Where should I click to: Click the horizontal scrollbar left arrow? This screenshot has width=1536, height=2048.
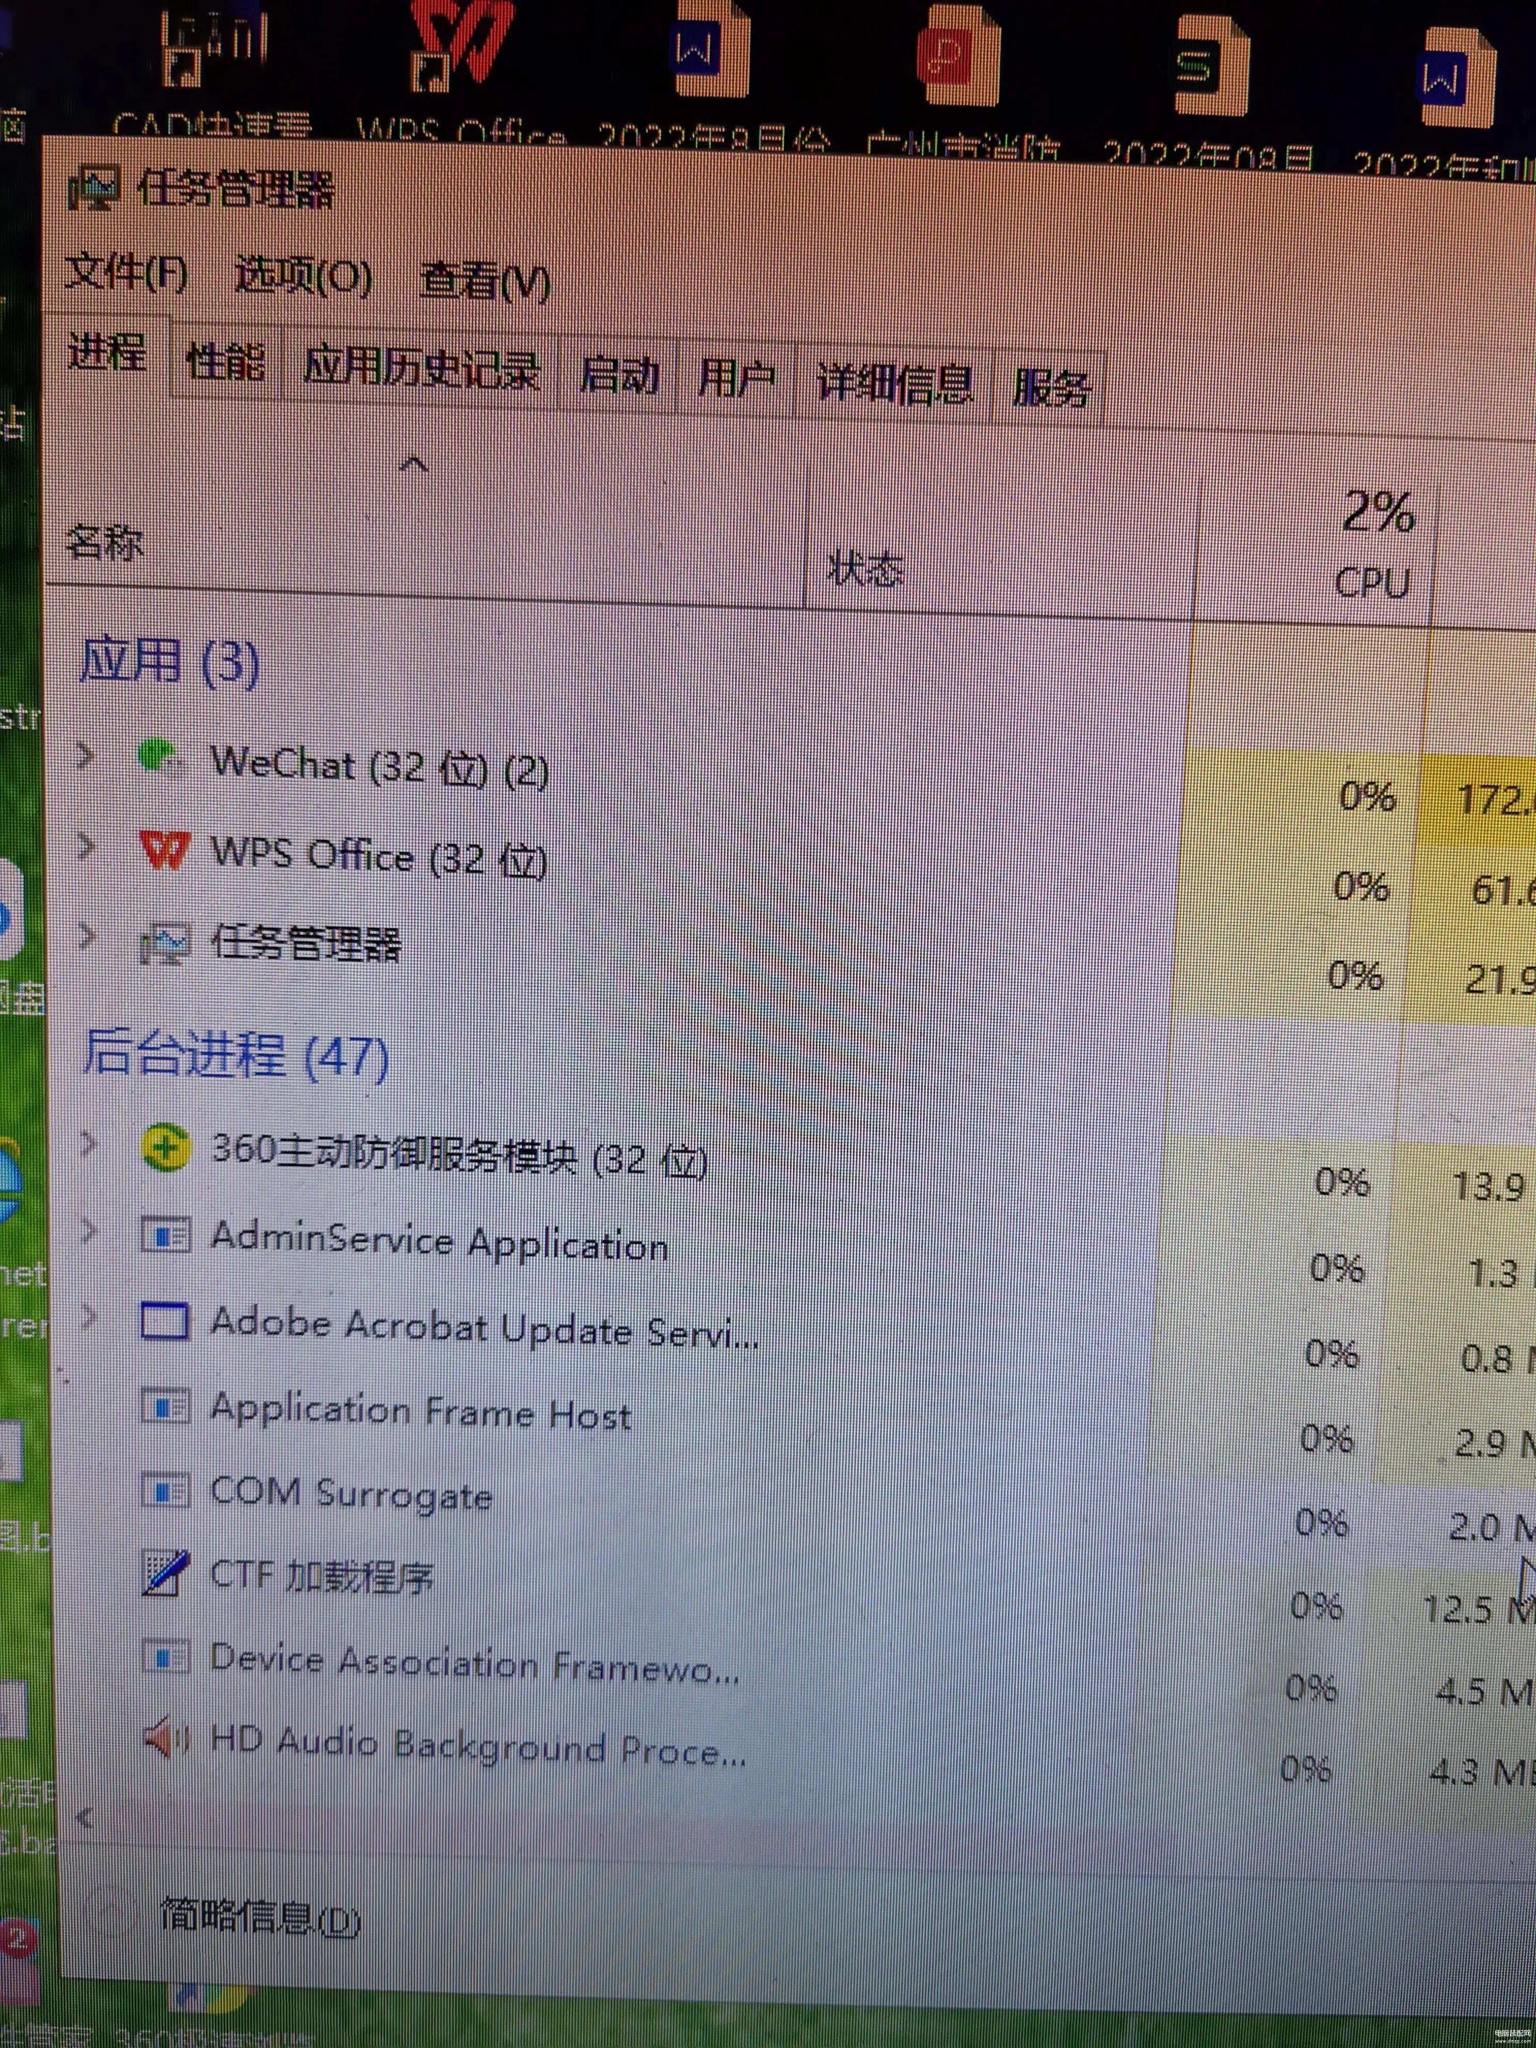coord(84,1818)
